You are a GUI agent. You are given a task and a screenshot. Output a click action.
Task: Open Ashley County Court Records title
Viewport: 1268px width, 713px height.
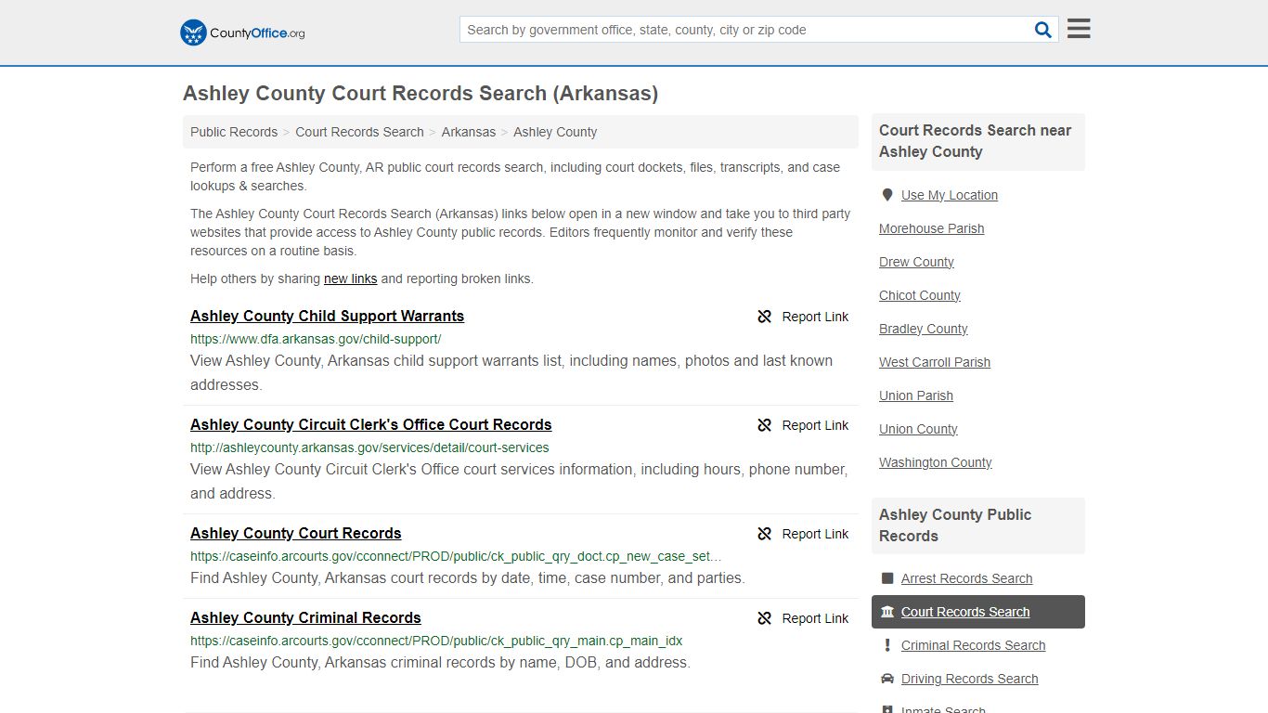(x=296, y=533)
